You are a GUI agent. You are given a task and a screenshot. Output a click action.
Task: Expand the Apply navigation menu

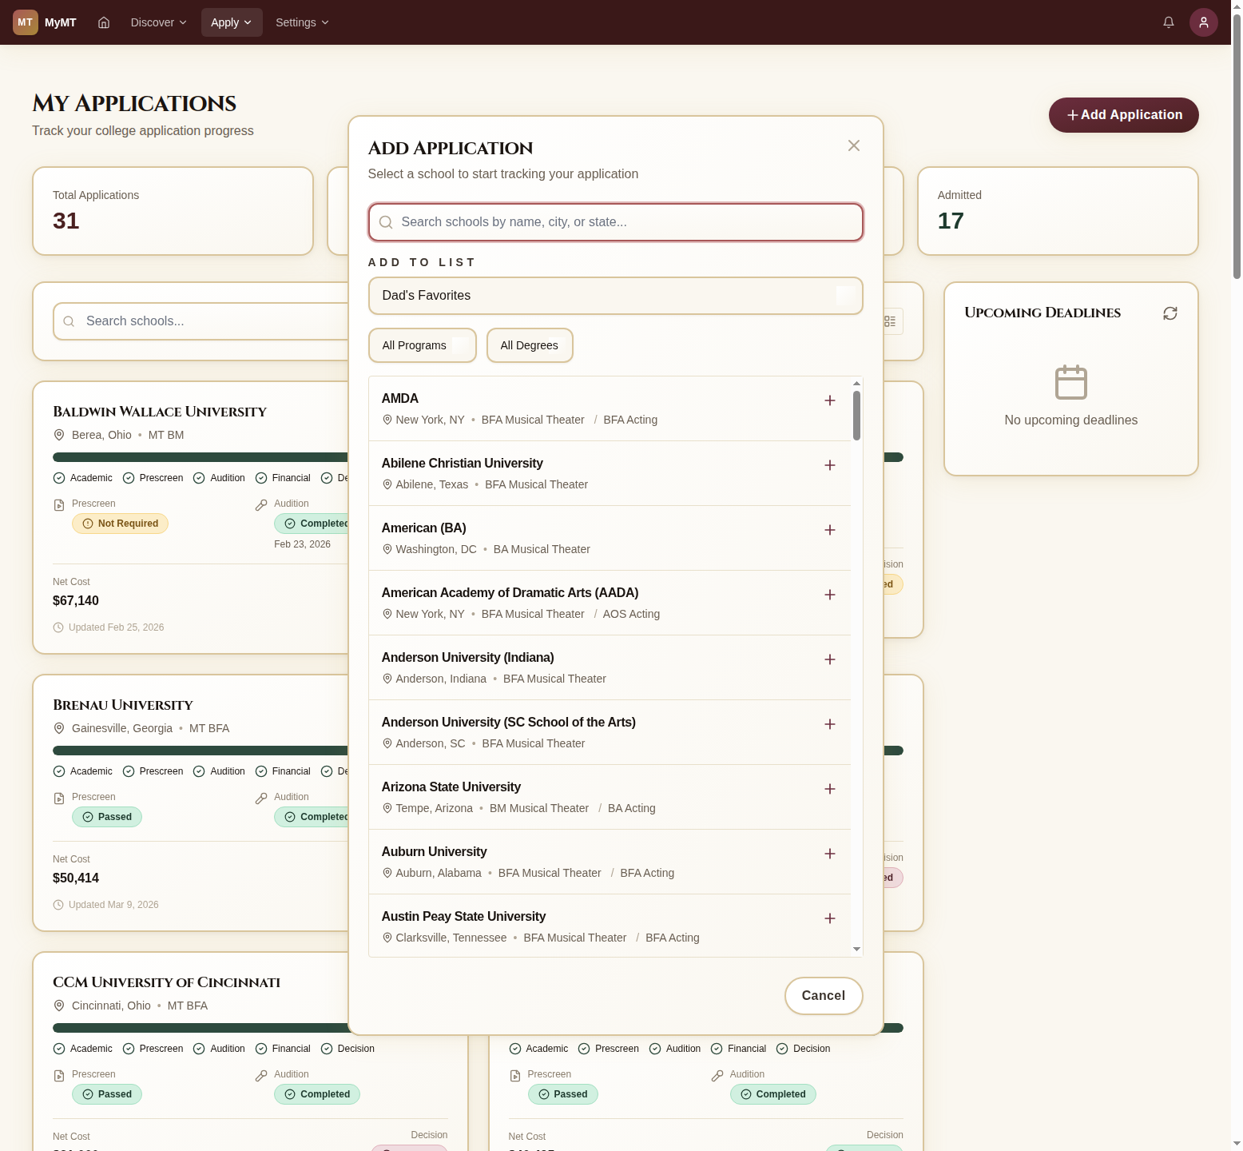[x=231, y=22]
